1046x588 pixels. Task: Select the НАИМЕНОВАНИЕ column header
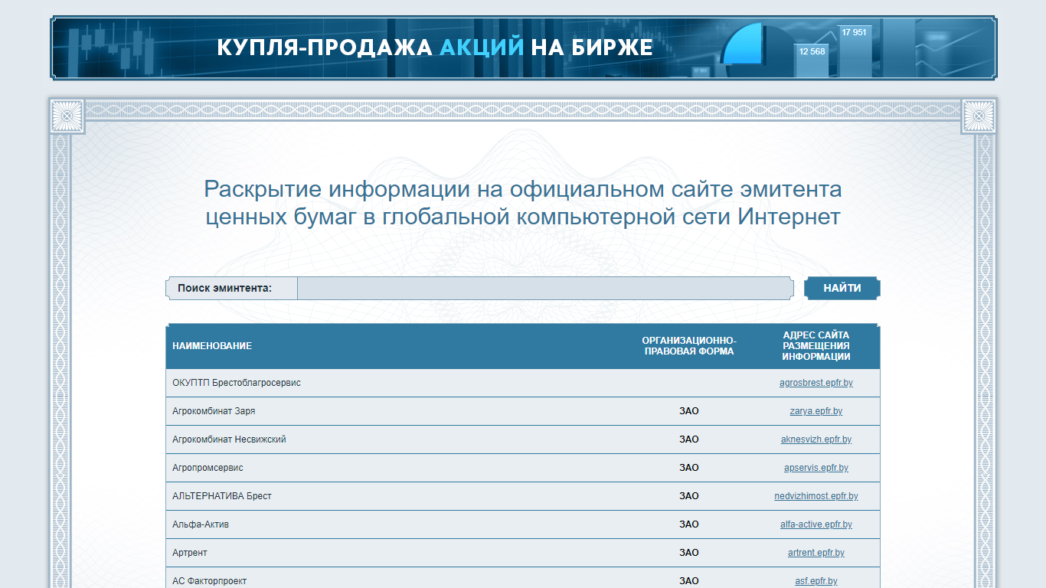tap(212, 346)
